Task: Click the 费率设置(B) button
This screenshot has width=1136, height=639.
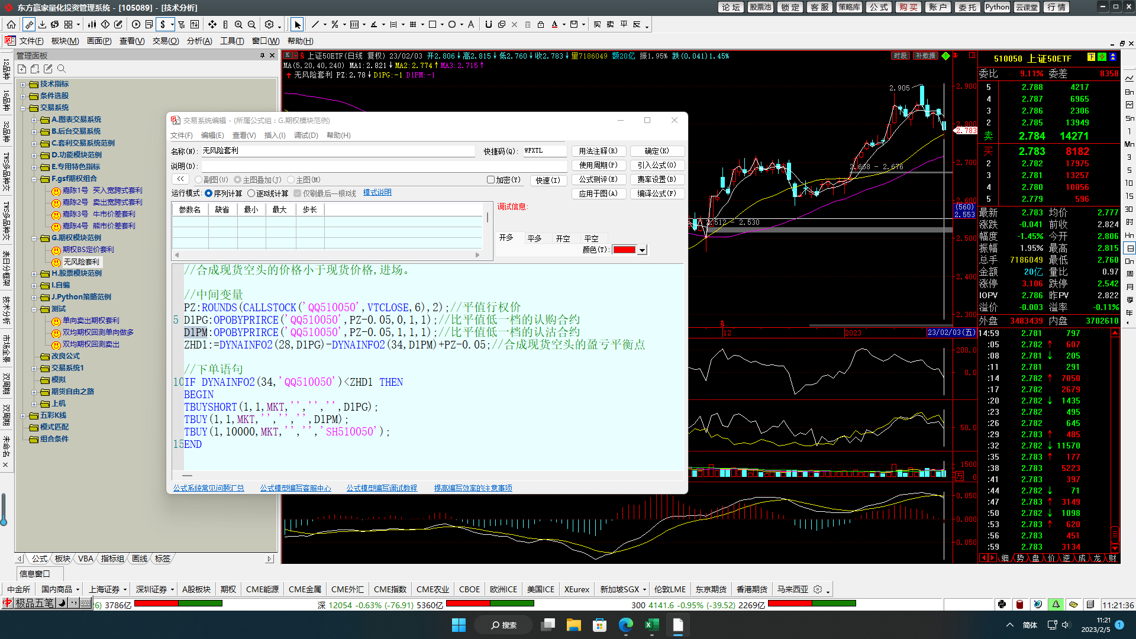Action: (657, 179)
